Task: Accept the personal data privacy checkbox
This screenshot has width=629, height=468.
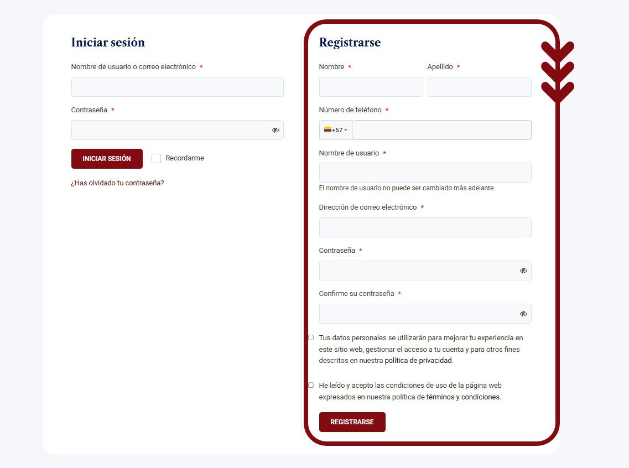Action: pos(311,337)
